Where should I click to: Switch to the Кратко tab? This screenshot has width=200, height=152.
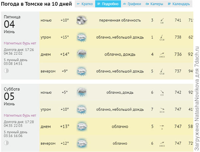pyautogui.click(x=85, y=4)
